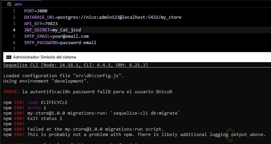Place cursor on SMTP_PASSWORD line

pyautogui.click(x=60, y=42)
